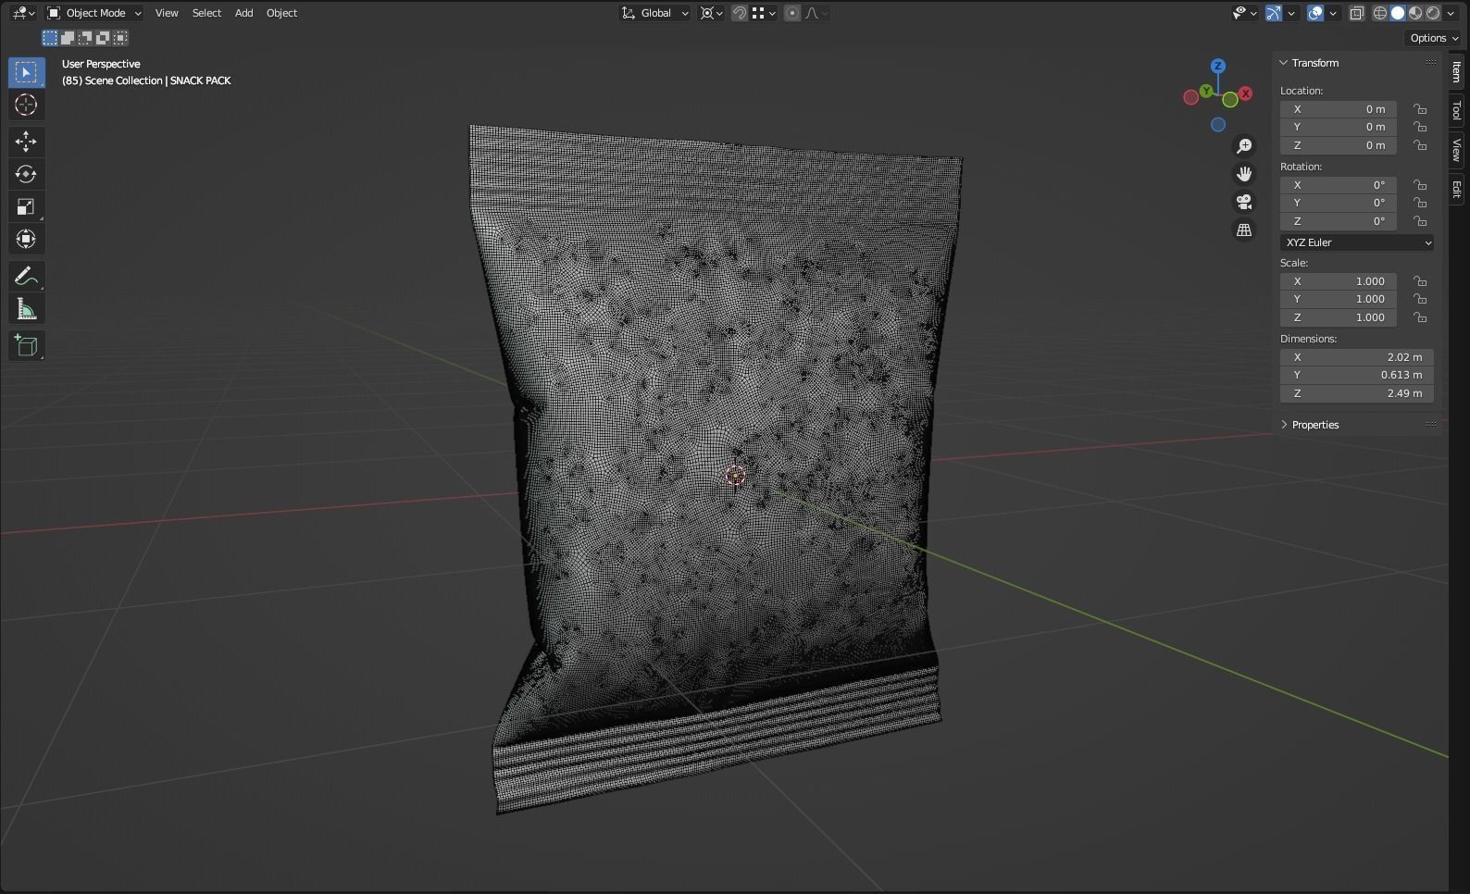Expand the Properties panel
Image resolution: width=1470 pixels, height=894 pixels.
pyautogui.click(x=1285, y=425)
